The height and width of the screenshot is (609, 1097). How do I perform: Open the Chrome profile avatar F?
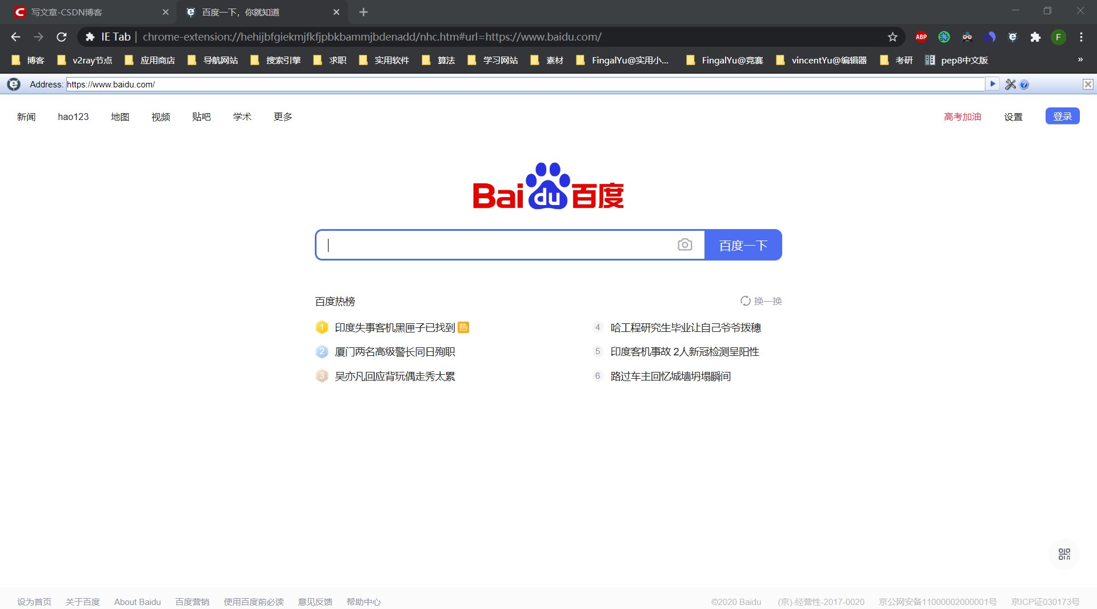pos(1058,37)
